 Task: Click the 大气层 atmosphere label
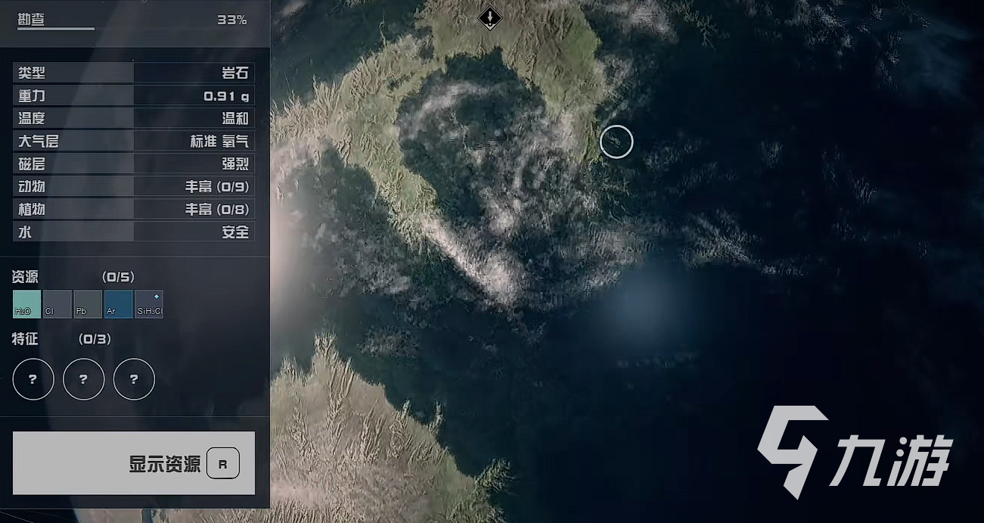click(x=39, y=141)
